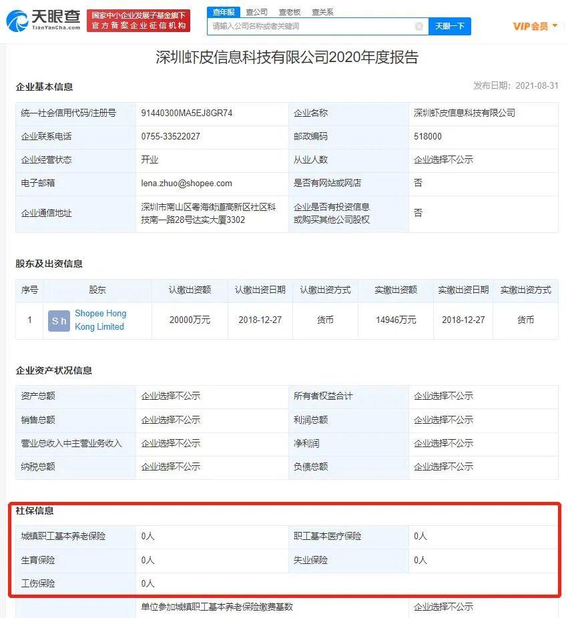This screenshot has height=618, width=568.
Task: Click the Sh avatar icon beside Shopee Hong Kong Limited
Action: (59, 320)
